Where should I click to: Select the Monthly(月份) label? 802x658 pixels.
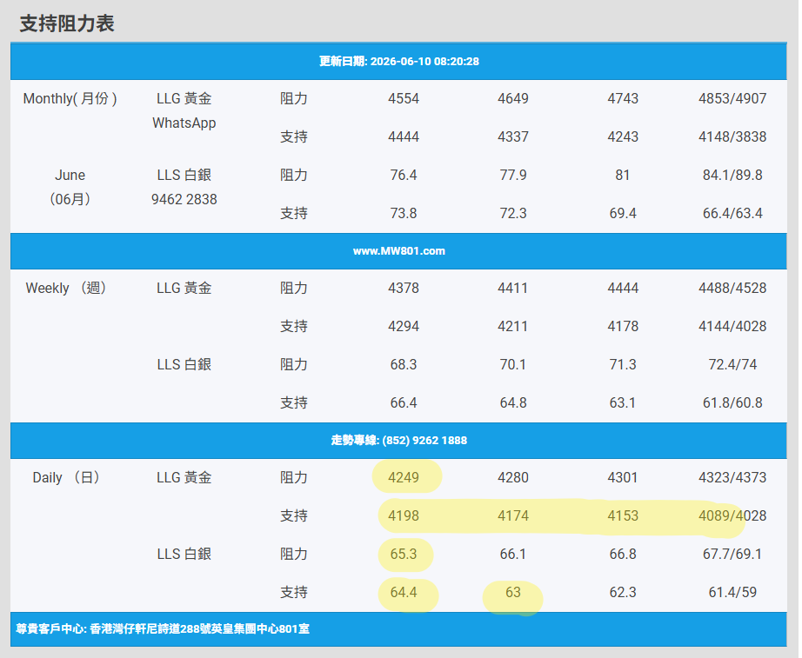pos(70,98)
